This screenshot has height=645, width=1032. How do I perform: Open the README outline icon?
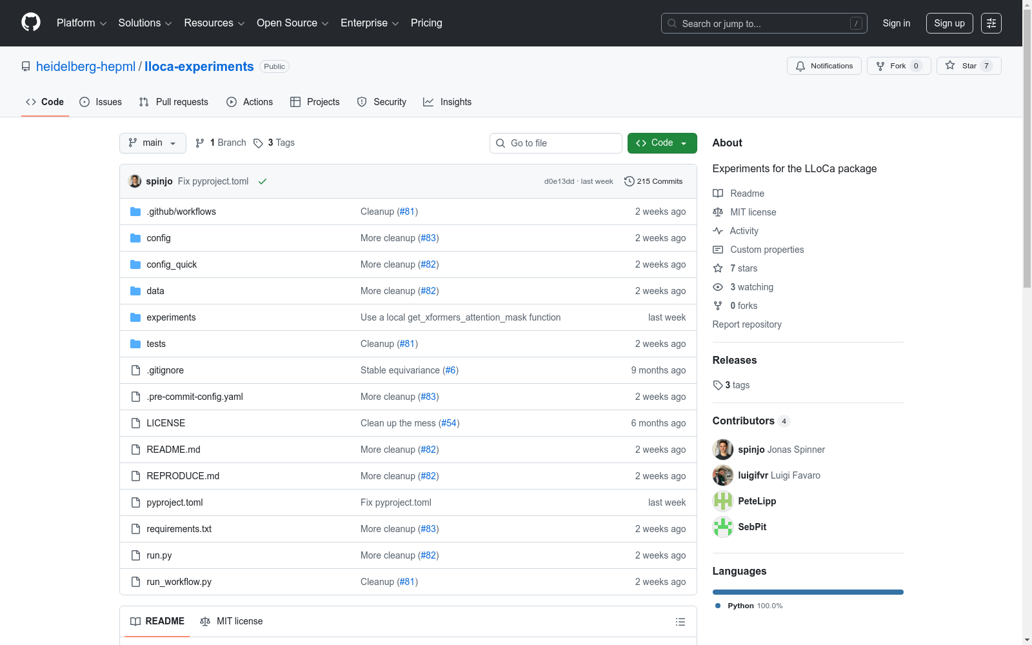680,622
